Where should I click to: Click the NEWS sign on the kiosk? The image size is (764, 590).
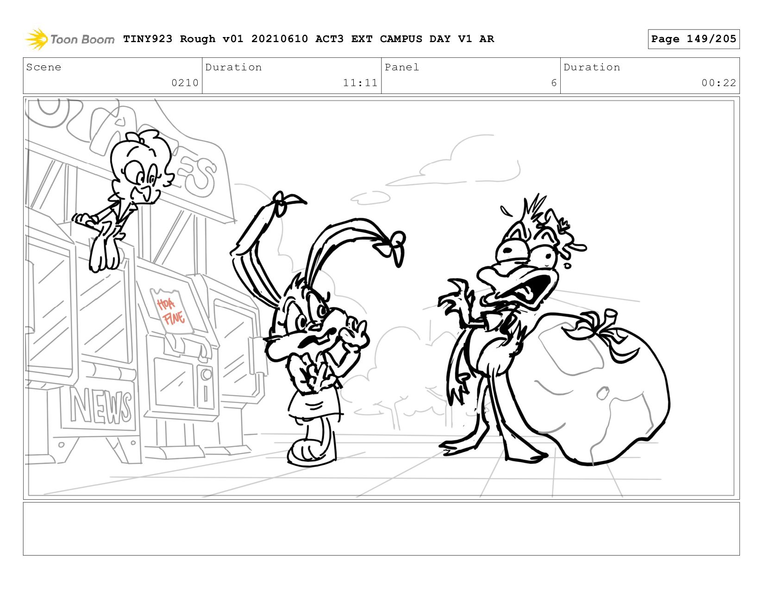pos(101,406)
